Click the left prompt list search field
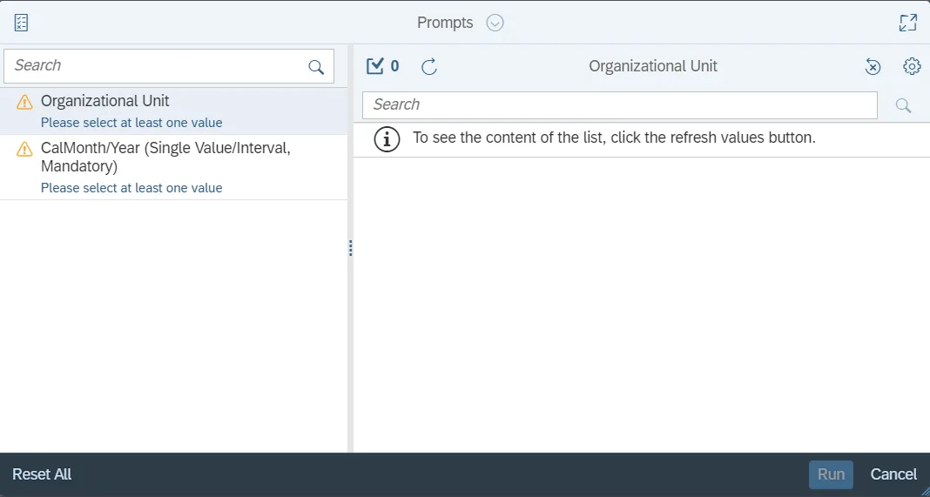Image resolution: width=930 pixels, height=497 pixels. (x=157, y=66)
